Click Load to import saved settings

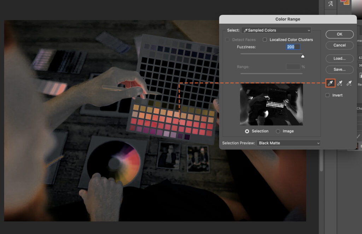click(339, 58)
